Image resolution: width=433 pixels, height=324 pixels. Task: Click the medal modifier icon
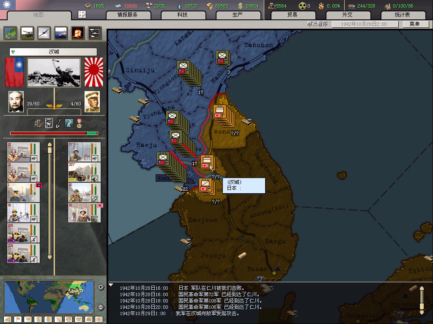(79, 123)
